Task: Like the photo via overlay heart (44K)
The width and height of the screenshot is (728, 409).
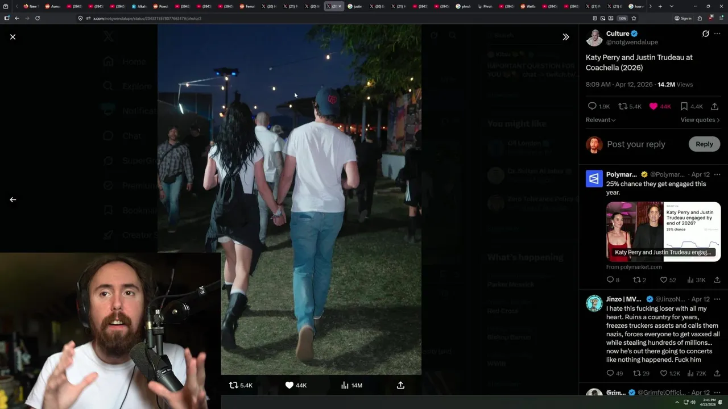Action: point(296,385)
